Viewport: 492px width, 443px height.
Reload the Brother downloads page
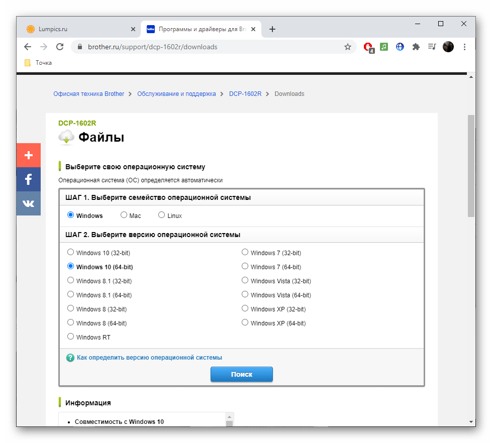click(60, 47)
